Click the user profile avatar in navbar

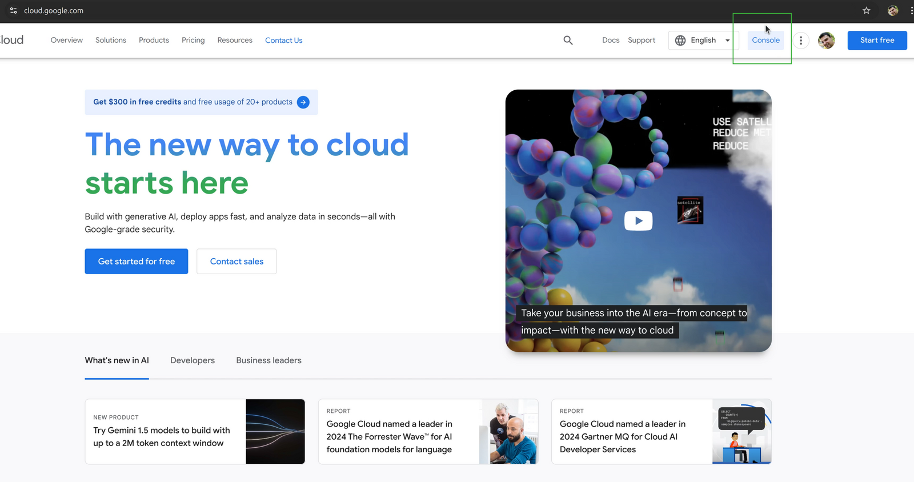pos(826,41)
